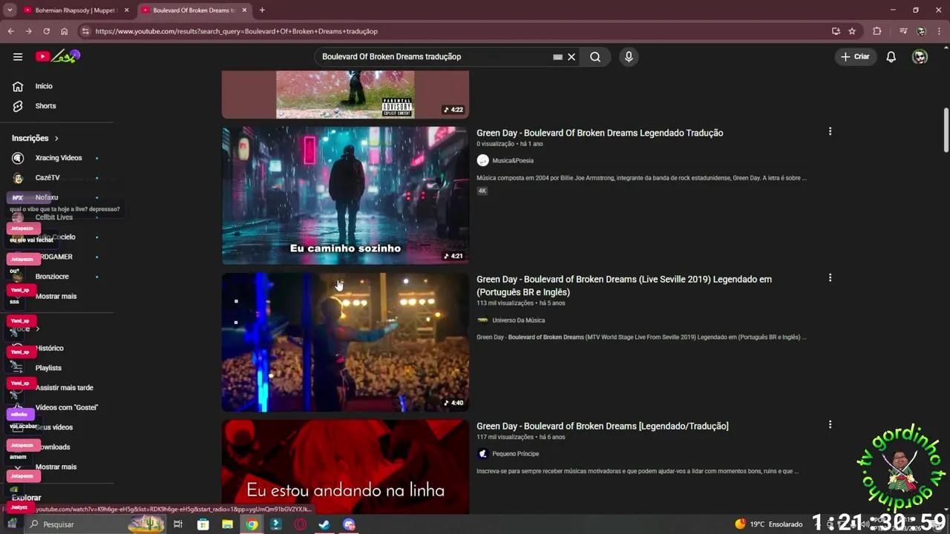Open the 'Eu estou andando na linha' thumbnail
Viewport: 950px width, 534px height.
[x=345, y=467]
